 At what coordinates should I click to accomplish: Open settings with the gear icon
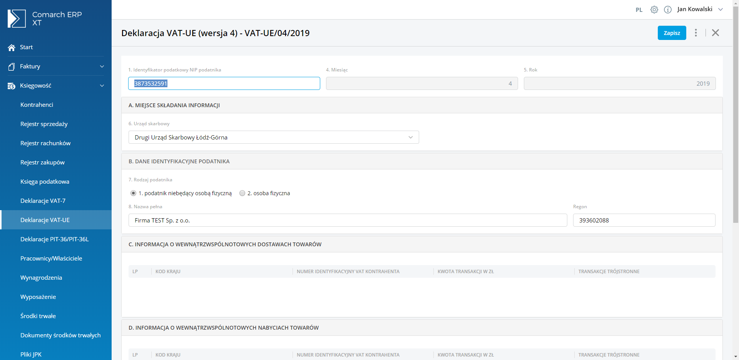654,10
